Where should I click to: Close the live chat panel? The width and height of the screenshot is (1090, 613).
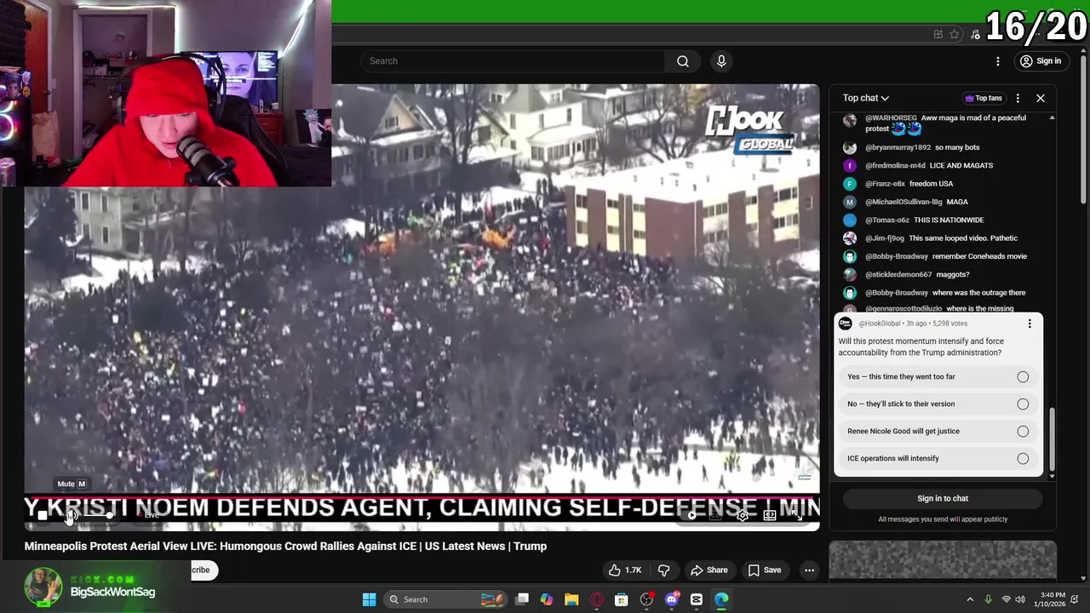pos(1041,98)
